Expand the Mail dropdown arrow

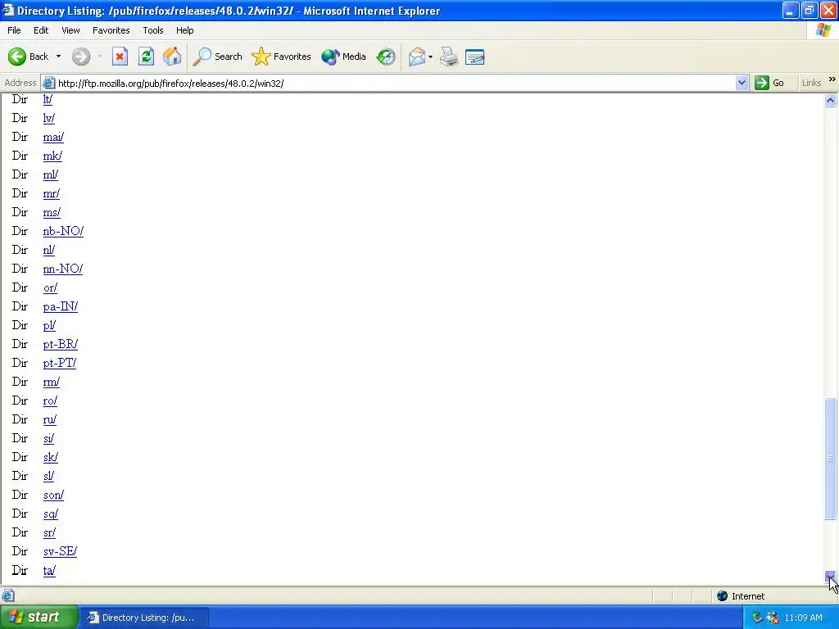[x=430, y=57]
